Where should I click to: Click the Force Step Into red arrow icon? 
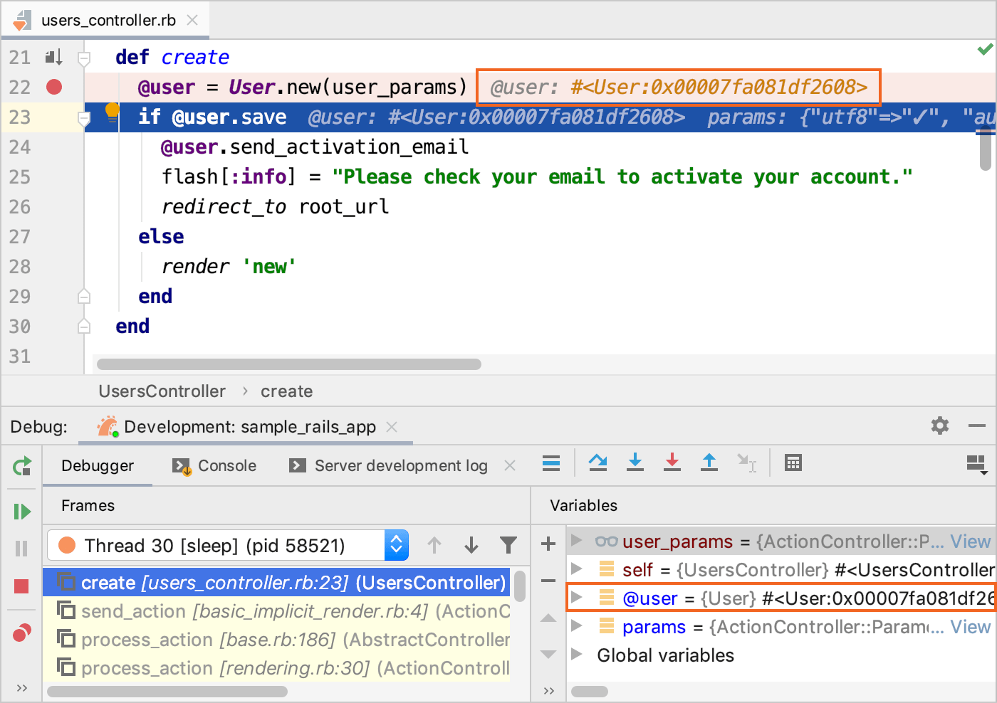click(672, 463)
